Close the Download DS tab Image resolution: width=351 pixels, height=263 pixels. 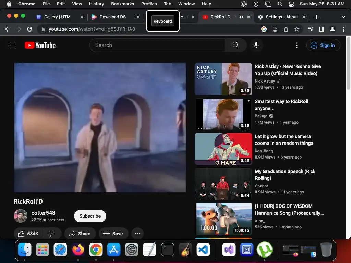coord(138,17)
